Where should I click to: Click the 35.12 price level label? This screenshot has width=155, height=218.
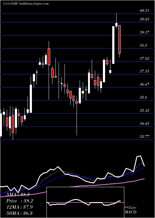(x=144, y=110)
